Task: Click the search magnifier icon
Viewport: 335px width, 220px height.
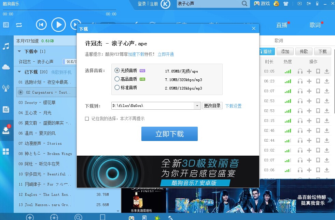Action: 245,4
